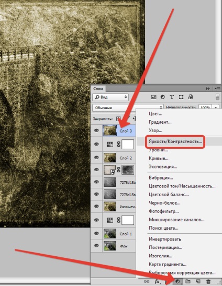The width and height of the screenshot is (222, 286).
Task: Click the smart object filter icon
Action: pos(191,97)
